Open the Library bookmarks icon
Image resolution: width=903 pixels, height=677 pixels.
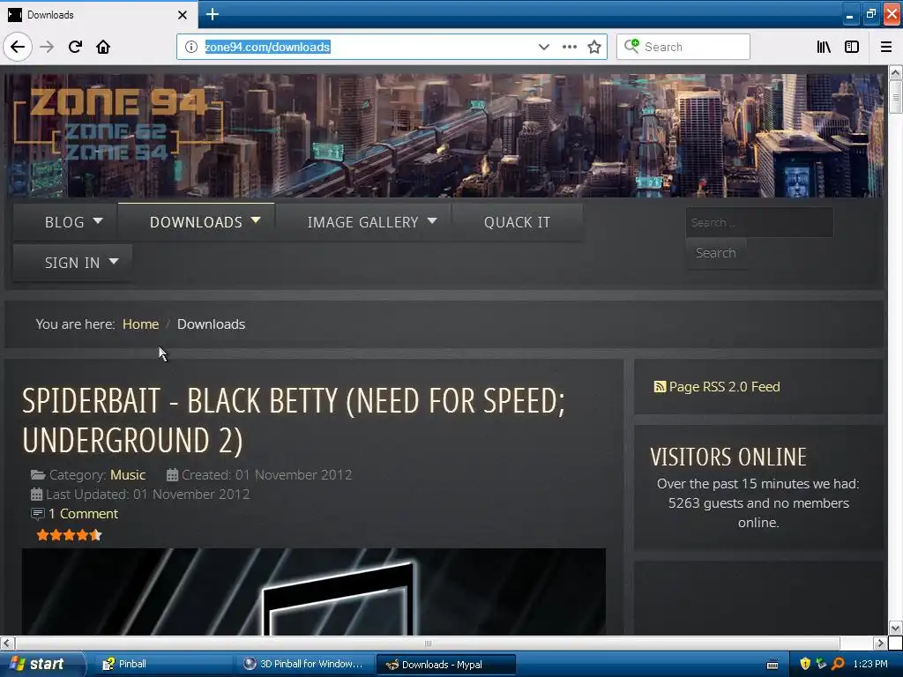[825, 47]
